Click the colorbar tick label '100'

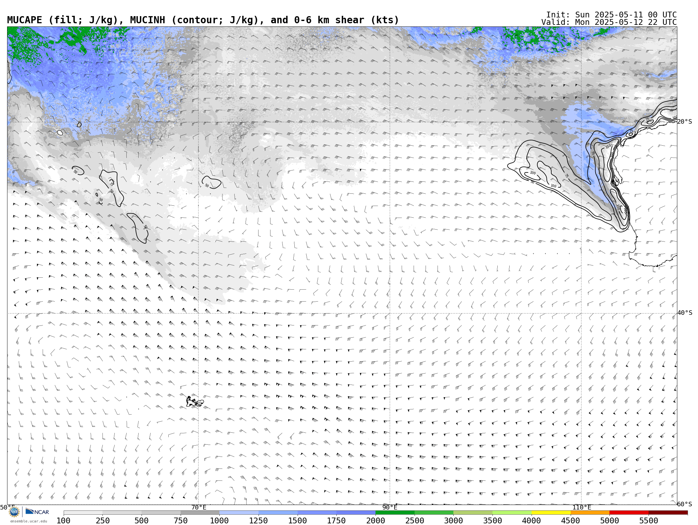63,521
